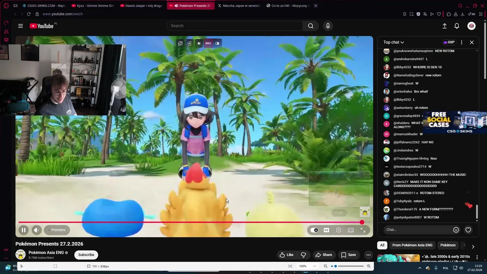Enter fullscreen on the player

tap(363, 230)
